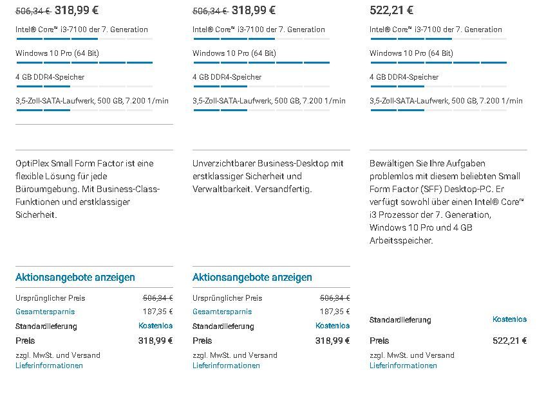Open Lieferinformationen under the 522,21 € product
The height and width of the screenshot is (399, 546).
[403, 366]
